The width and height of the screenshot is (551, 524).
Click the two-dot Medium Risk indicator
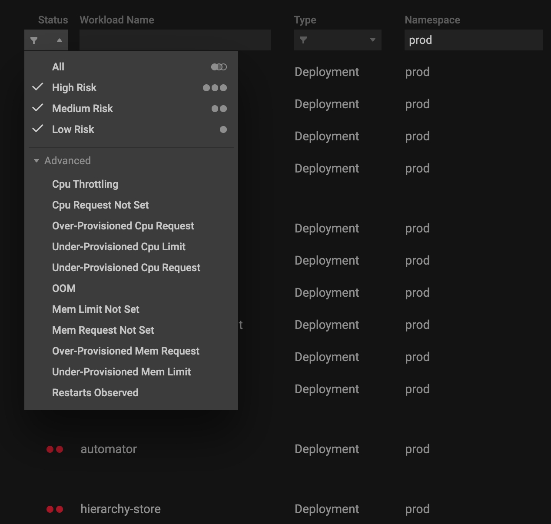click(x=219, y=109)
